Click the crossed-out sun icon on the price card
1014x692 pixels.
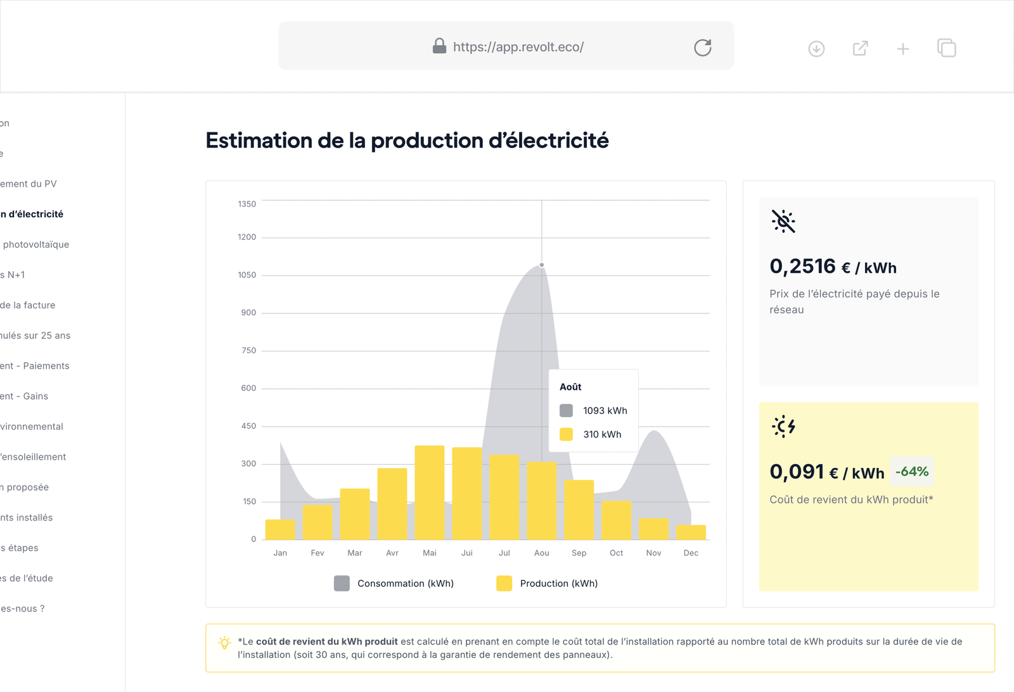783,222
